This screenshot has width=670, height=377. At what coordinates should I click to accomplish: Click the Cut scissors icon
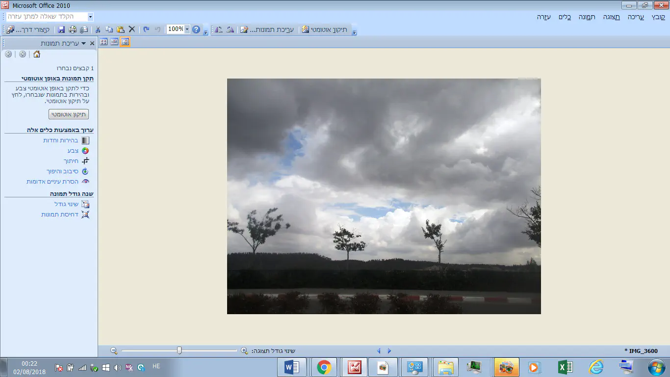coord(98,29)
